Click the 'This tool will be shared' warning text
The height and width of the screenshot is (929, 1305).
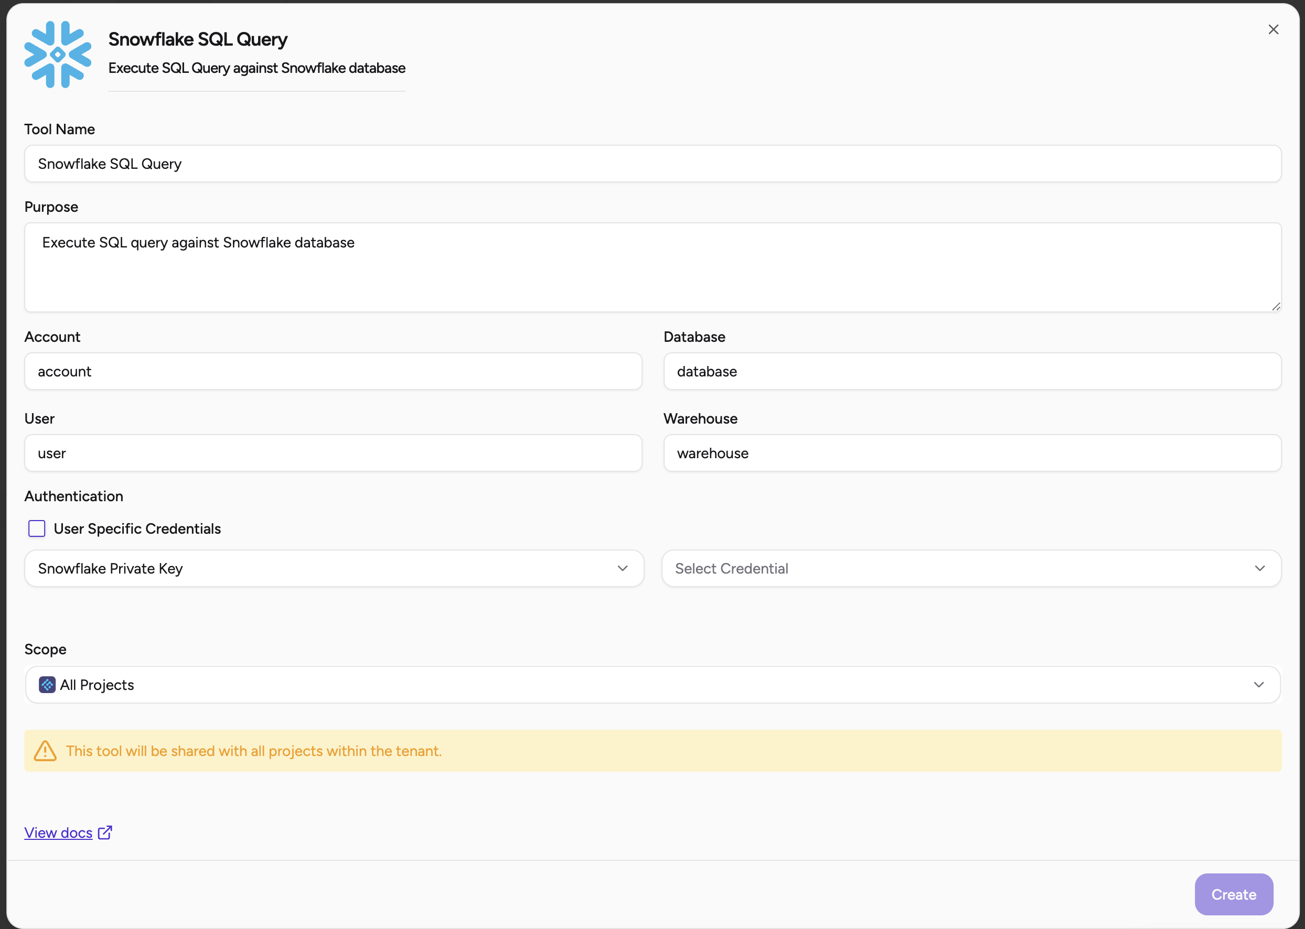point(253,751)
